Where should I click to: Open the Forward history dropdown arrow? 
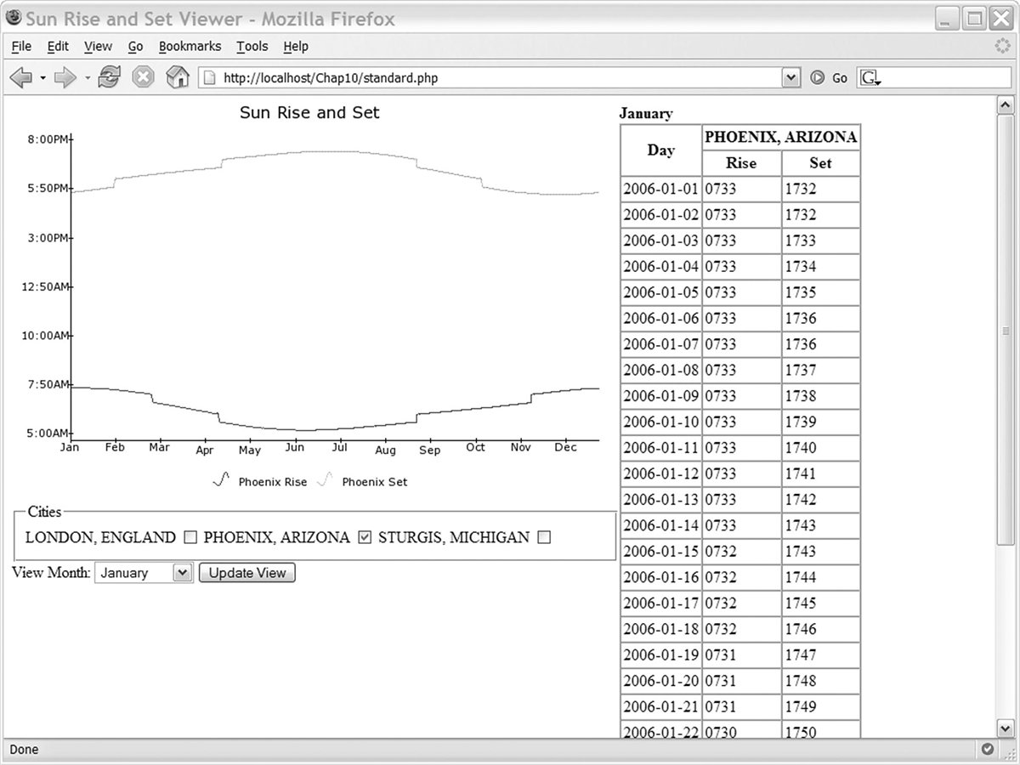(x=87, y=79)
